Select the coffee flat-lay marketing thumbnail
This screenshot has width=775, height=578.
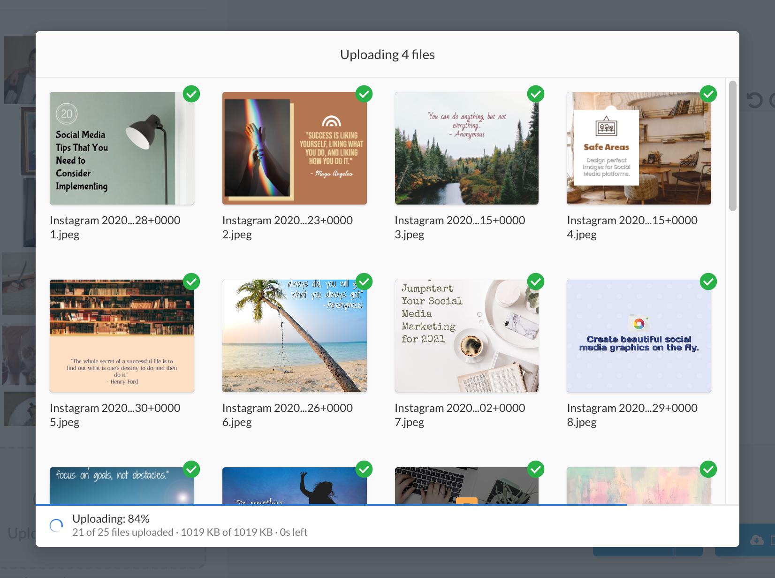(x=467, y=336)
